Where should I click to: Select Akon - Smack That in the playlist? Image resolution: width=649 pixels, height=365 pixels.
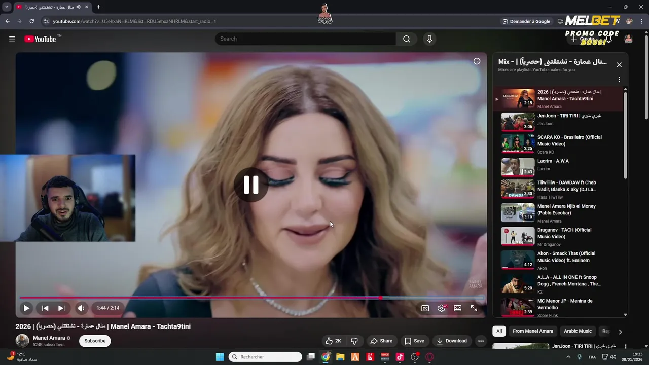558,261
